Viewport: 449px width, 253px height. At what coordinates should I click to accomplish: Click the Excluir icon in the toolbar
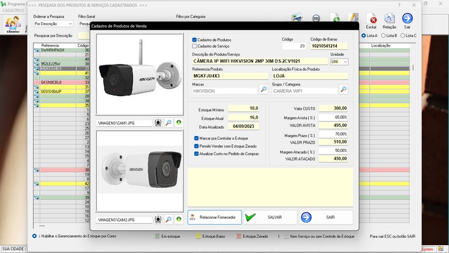[x=371, y=20]
